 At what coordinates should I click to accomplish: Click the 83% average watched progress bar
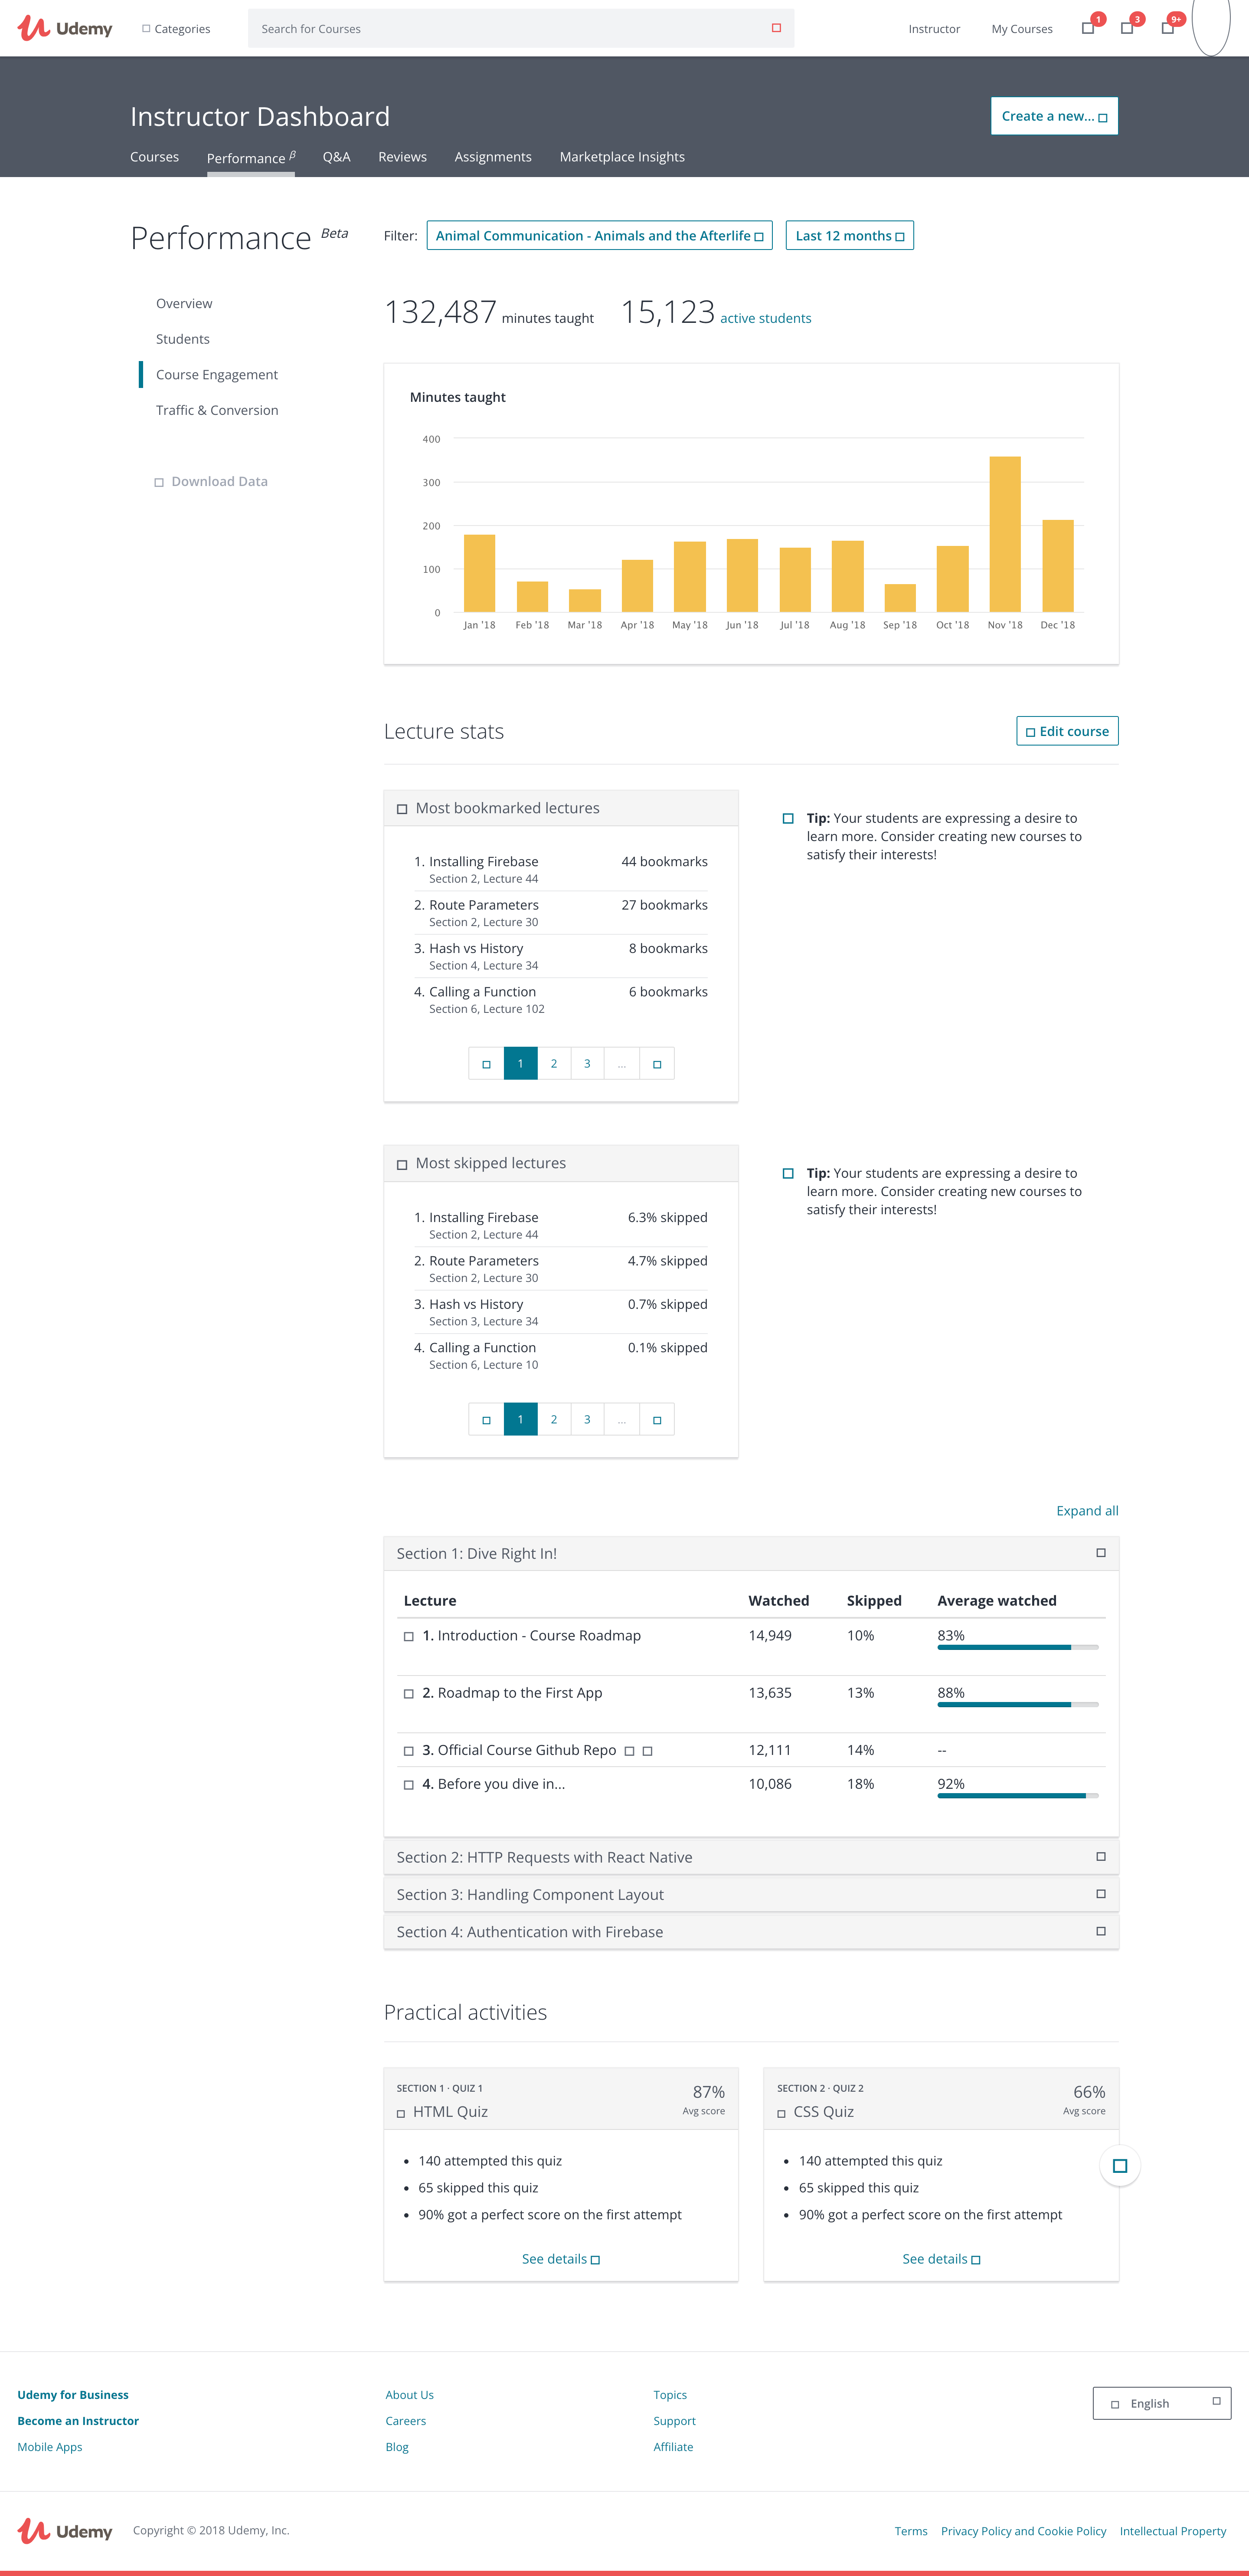coord(1018,1647)
